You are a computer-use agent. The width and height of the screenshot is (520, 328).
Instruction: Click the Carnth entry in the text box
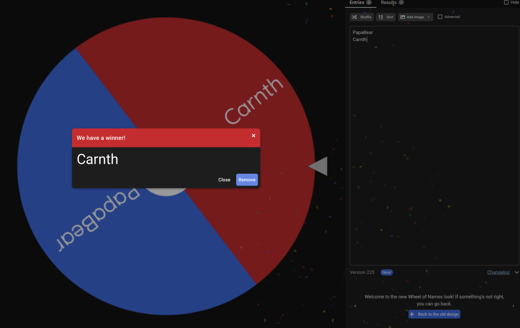360,40
